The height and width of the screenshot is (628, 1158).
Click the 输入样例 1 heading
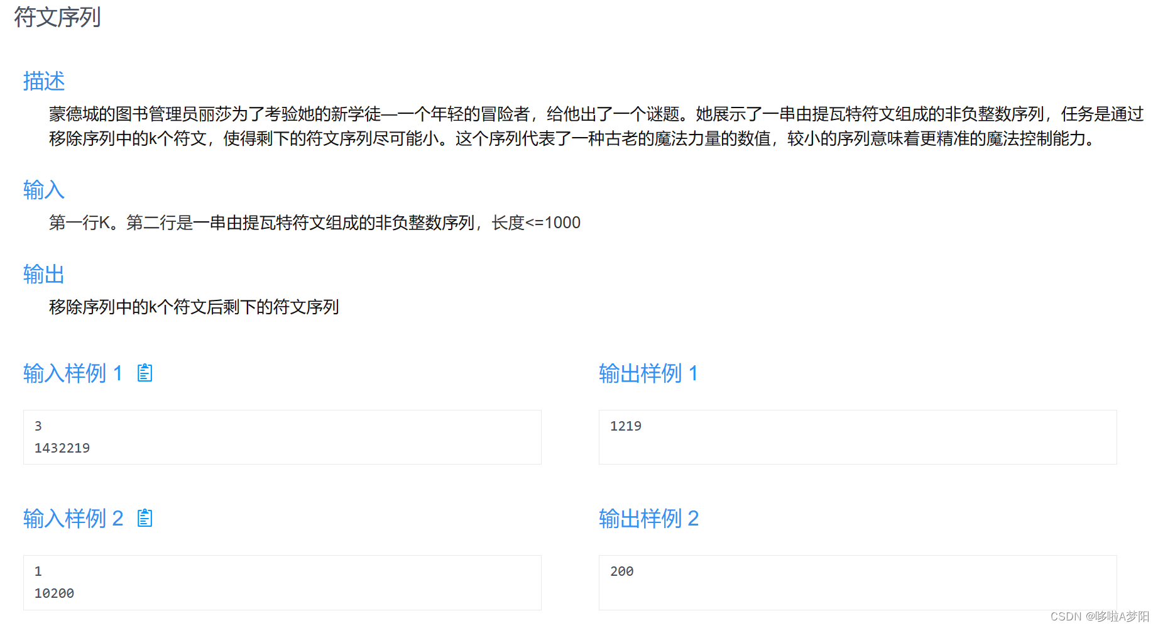[73, 373]
